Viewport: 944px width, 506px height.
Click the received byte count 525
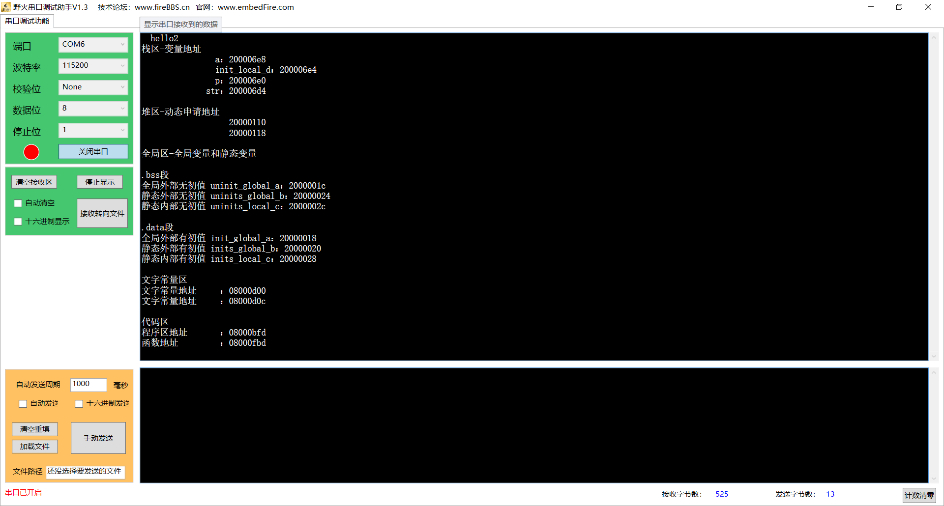pos(722,494)
